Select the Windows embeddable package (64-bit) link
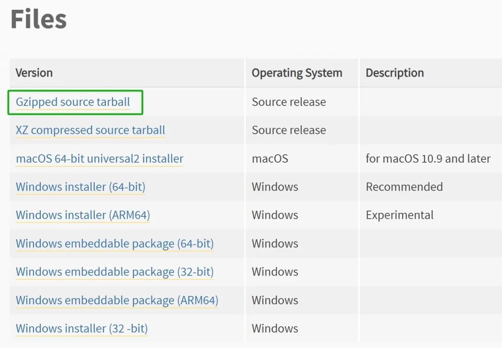The width and height of the screenshot is (502, 348). pyautogui.click(x=115, y=243)
